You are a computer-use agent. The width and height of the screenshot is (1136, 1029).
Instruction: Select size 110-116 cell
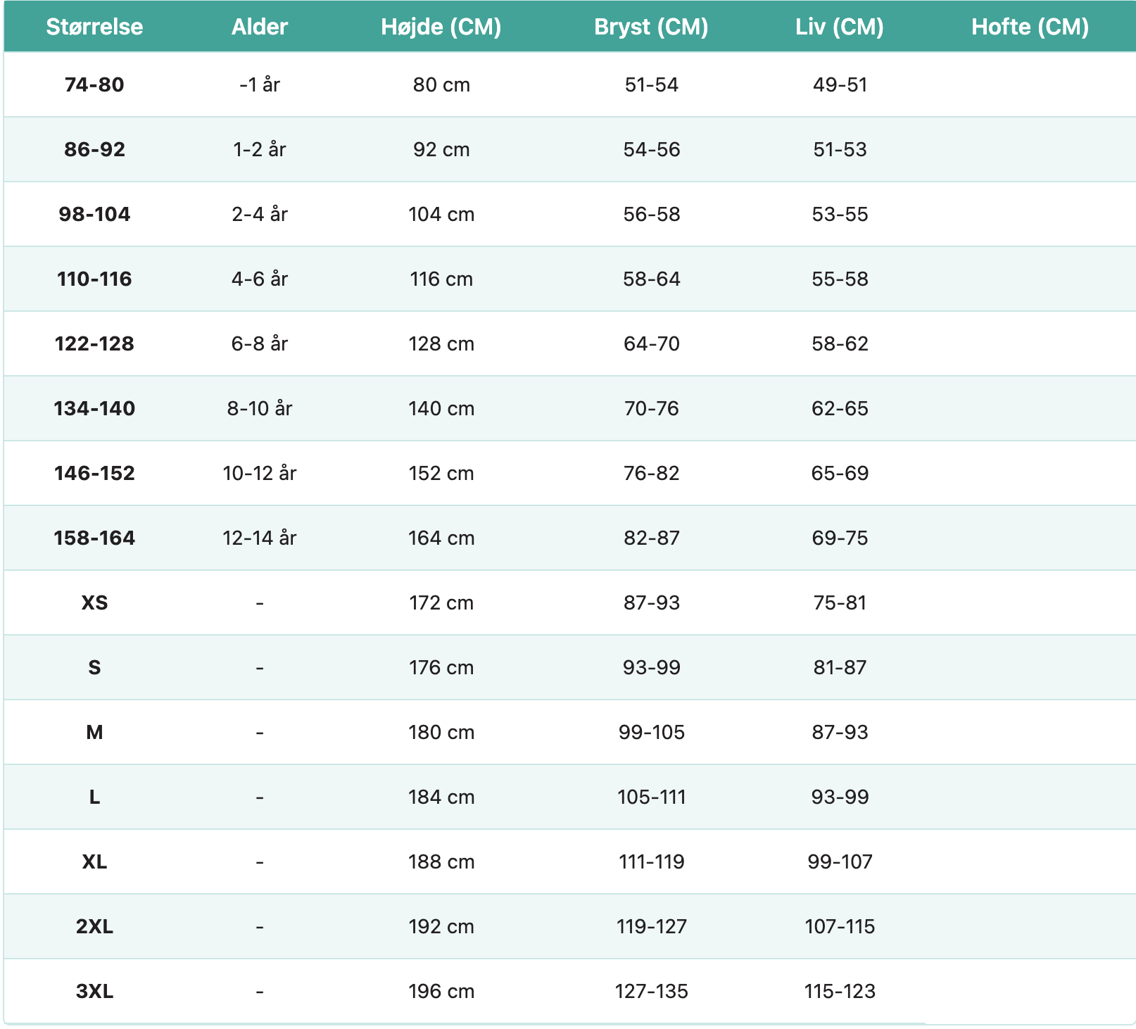(94, 279)
